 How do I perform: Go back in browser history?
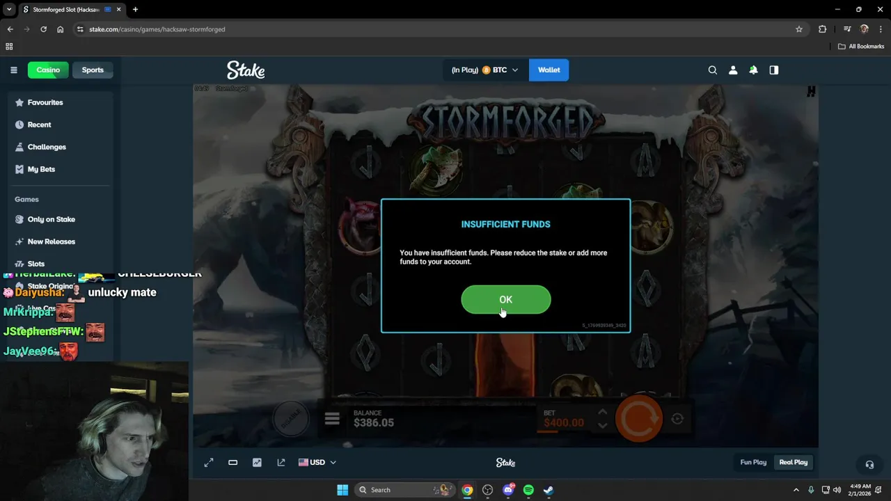10,29
